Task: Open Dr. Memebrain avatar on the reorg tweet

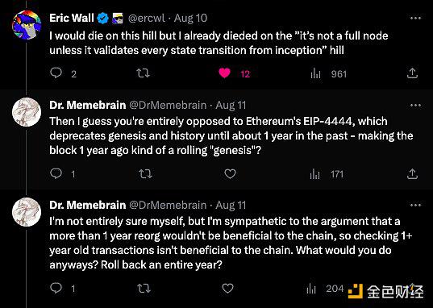Action: click(27, 212)
